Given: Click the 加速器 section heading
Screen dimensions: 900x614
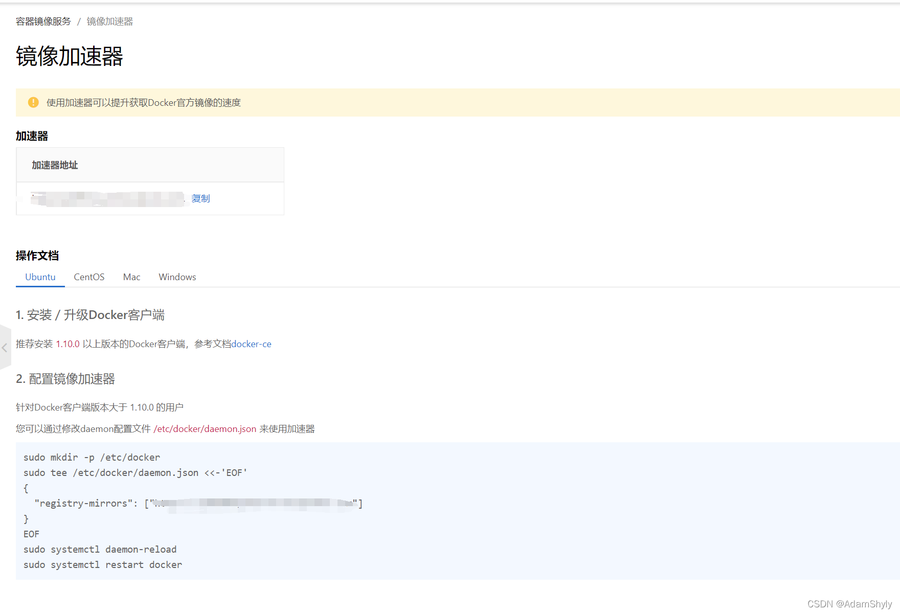Looking at the screenshot, I should [x=32, y=136].
